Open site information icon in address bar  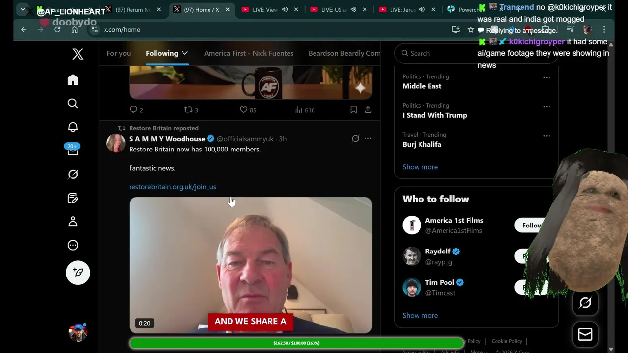pyautogui.click(x=95, y=29)
